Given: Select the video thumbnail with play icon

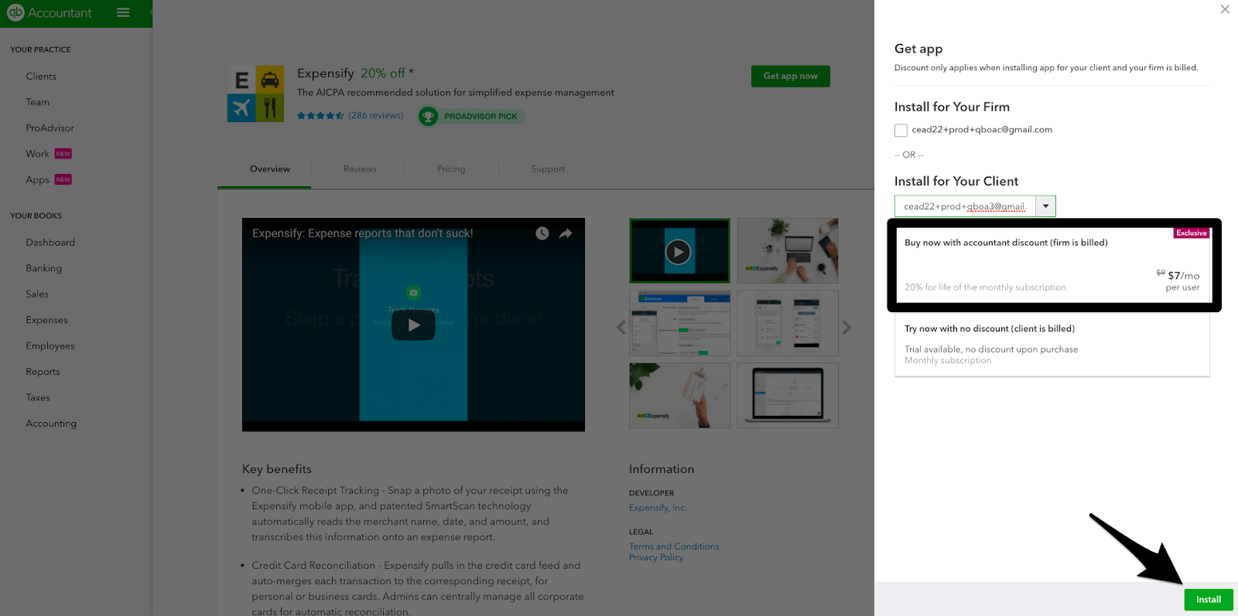Looking at the screenshot, I should (679, 251).
